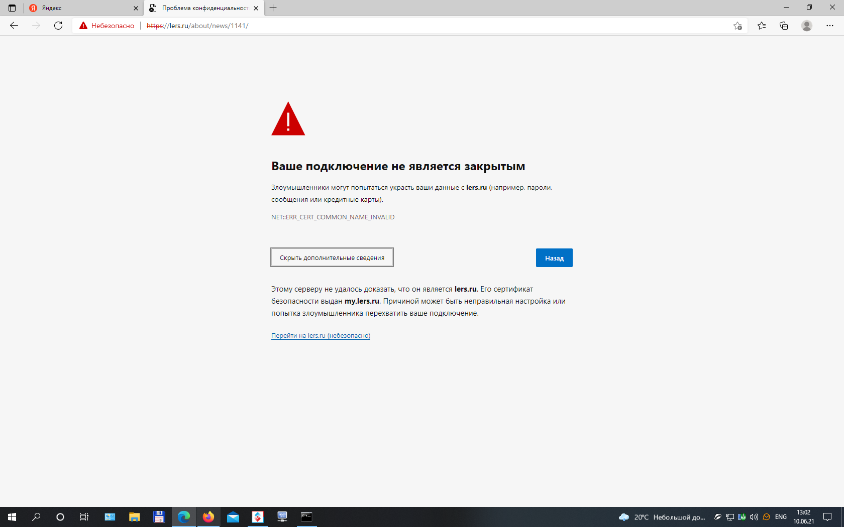
Task: Switch to Firefox on taskbar
Action: (x=208, y=517)
